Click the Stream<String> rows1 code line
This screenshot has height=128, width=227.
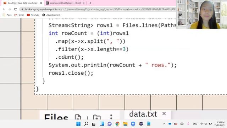112,25
